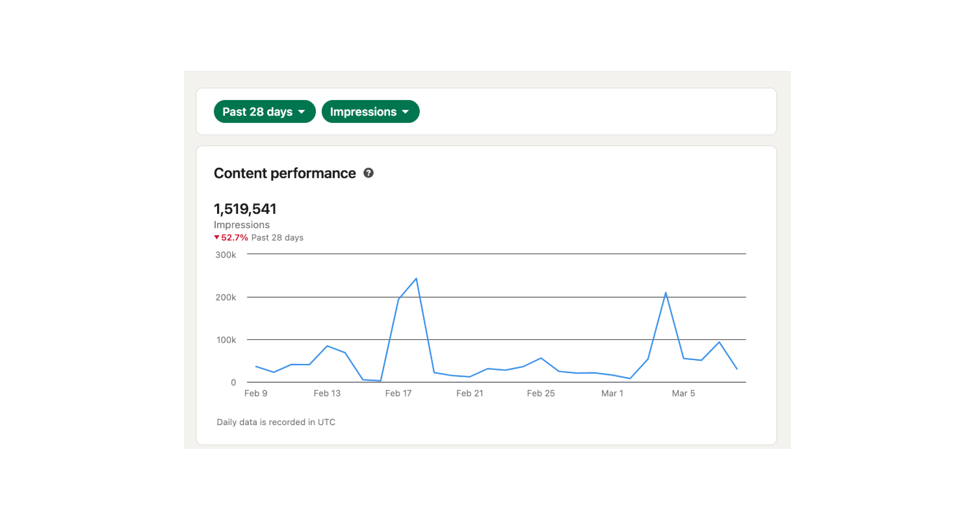The width and height of the screenshot is (975, 520).
Task: Click the Feb 9 axis label
Action: 255,393
